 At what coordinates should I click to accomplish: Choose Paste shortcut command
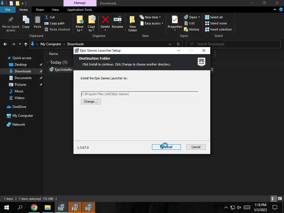[x=57, y=29]
